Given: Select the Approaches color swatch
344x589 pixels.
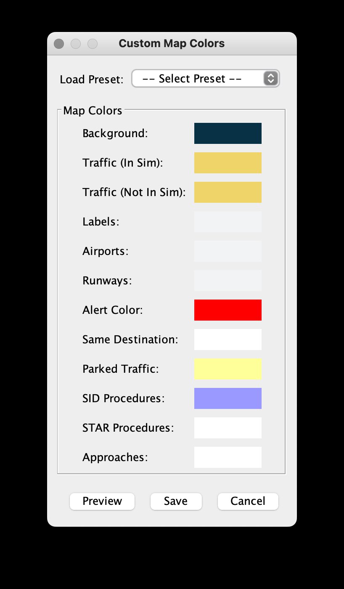Looking at the screenshot, I should (x=228, y=457).
